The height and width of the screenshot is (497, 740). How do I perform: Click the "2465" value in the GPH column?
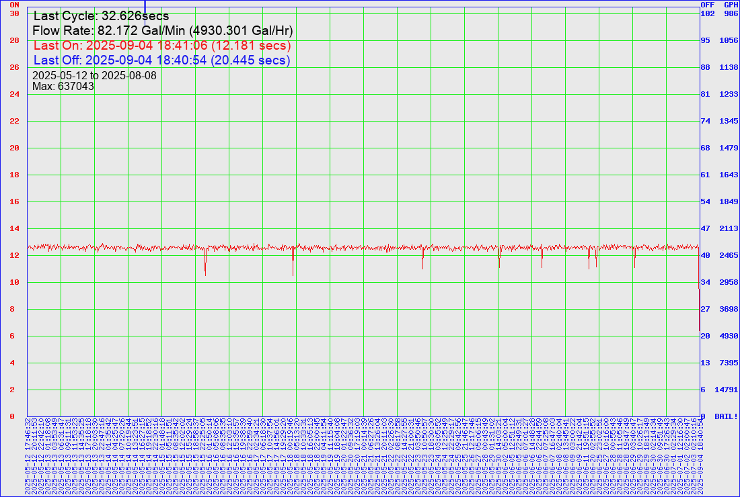(x=729, y=255)
